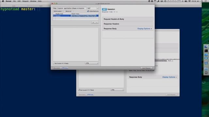Open Spotlight search in menu bar
The height and width of the screenshot is (117, 209).
pos(202,1)
